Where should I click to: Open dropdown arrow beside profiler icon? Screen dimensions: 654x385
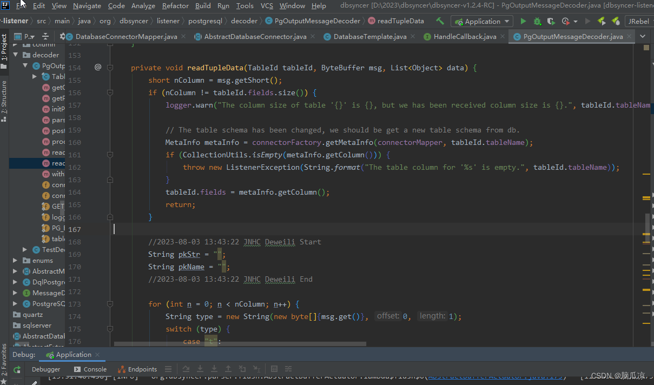pyautogui.click(x=575, y=21)
